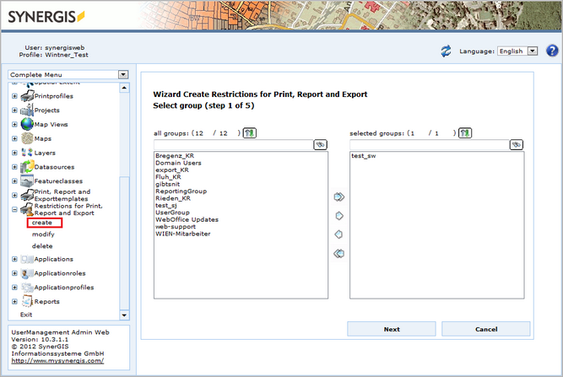The height and width of the screenshot is (377, 563).
Task: Click the Applicationroles user icon
Action: point(27,273)
